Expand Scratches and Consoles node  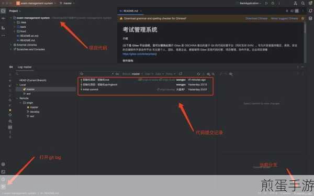pos(10,49)
